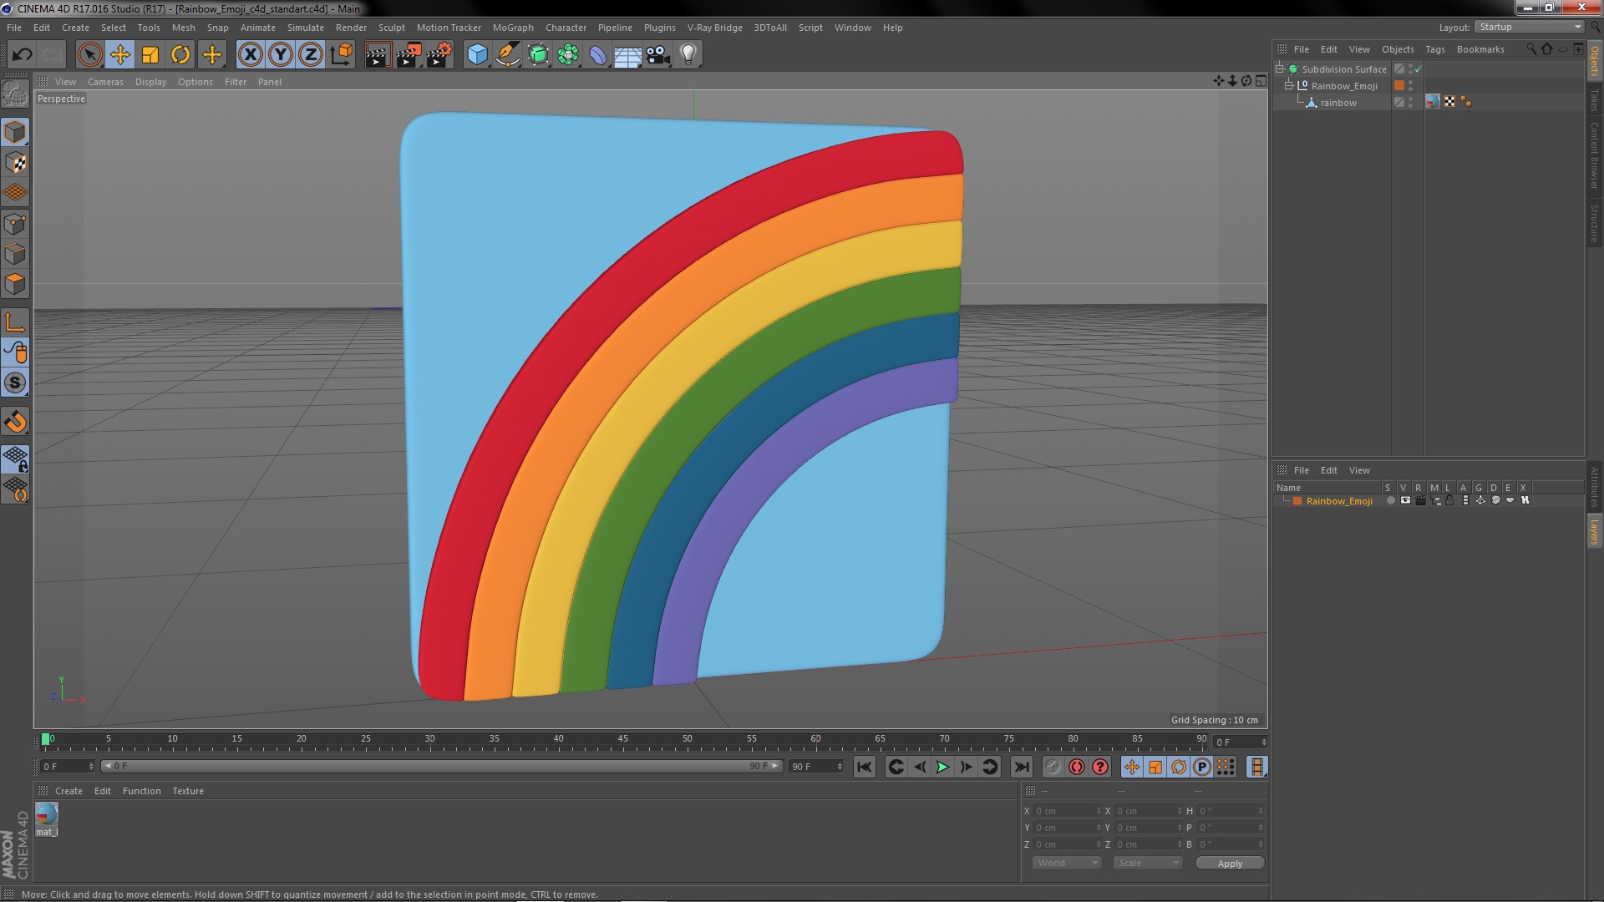The height and width of the screenshot is (902, 1604).
Task: Click the Undo arrow icon
Action: (x=22, y=55)
